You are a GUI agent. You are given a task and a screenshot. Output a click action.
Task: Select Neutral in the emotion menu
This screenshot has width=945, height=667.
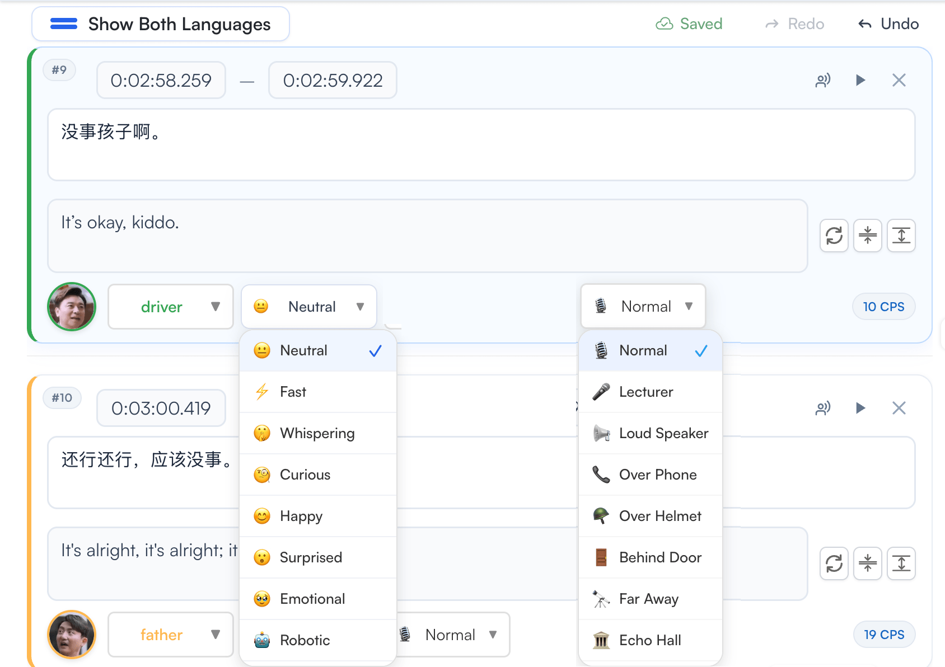318,350
